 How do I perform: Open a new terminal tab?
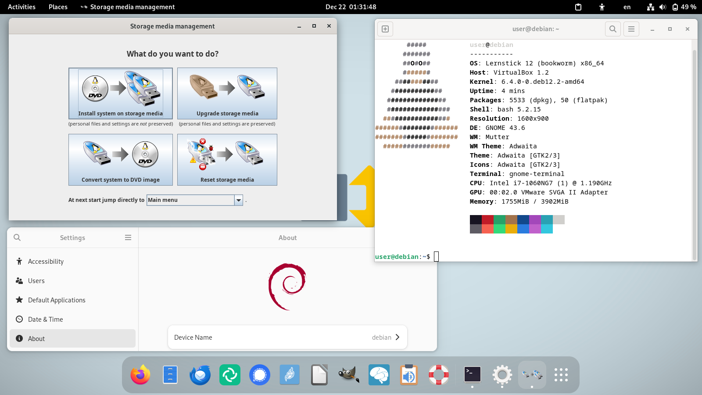[x=385, y=29]
